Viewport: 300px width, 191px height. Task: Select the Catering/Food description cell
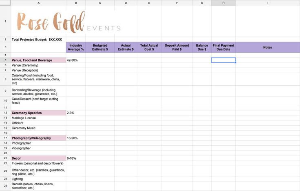(x=38, y=79)
